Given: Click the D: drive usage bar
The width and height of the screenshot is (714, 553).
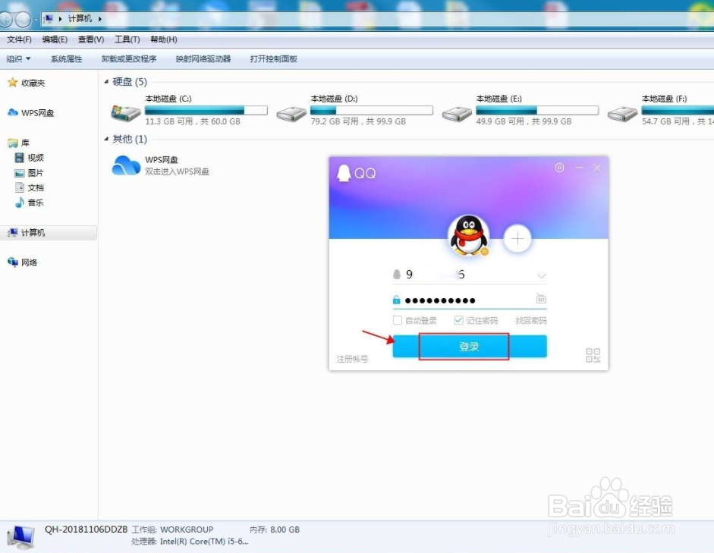Looking at the screenshot, I should pos(372,110).
